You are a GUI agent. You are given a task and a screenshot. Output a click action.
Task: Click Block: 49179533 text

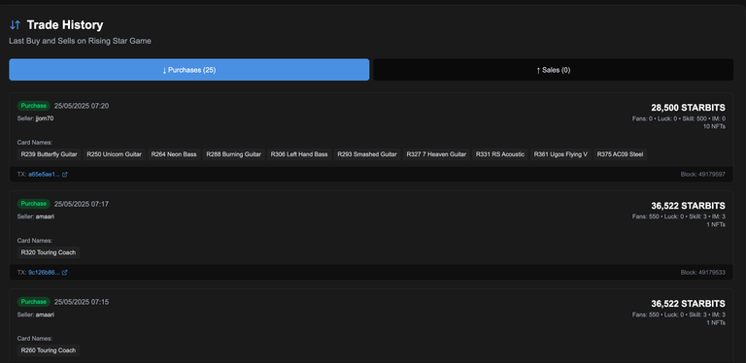[702, 272]
